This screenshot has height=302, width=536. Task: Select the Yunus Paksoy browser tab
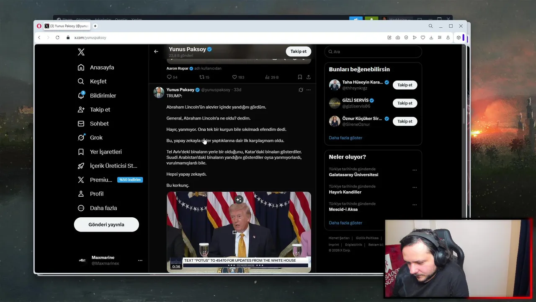tap(67, 26)
